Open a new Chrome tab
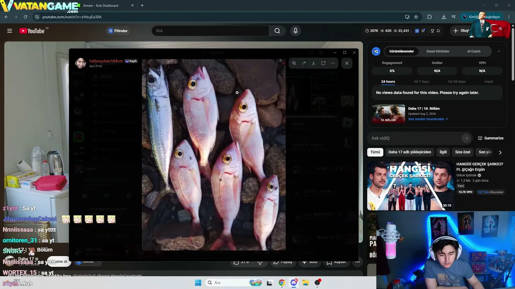 coord(142,6)
